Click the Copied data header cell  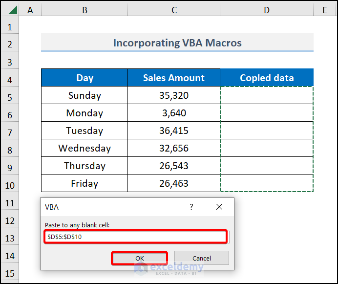click(x=267, y=78)
